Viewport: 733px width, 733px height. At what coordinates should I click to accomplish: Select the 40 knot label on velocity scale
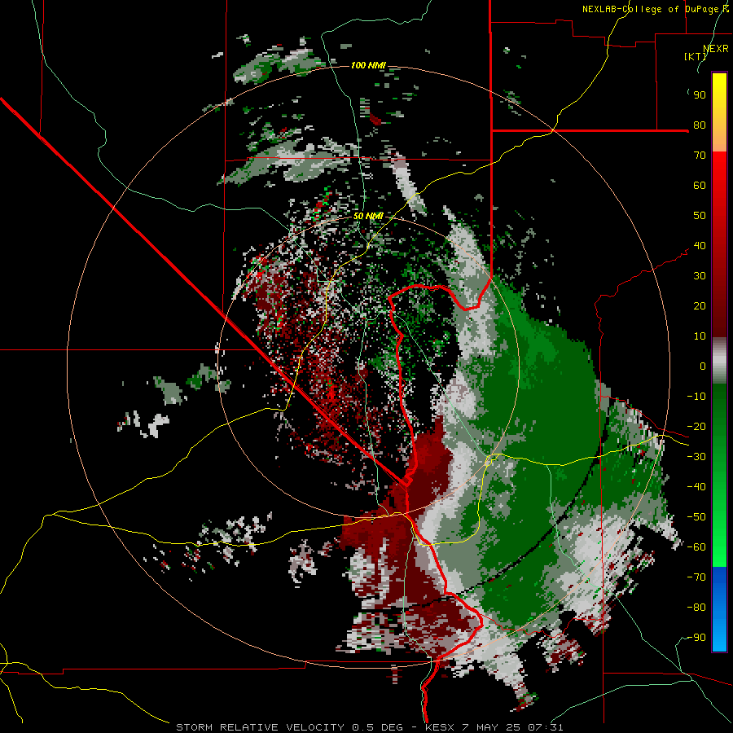point(700,246)
